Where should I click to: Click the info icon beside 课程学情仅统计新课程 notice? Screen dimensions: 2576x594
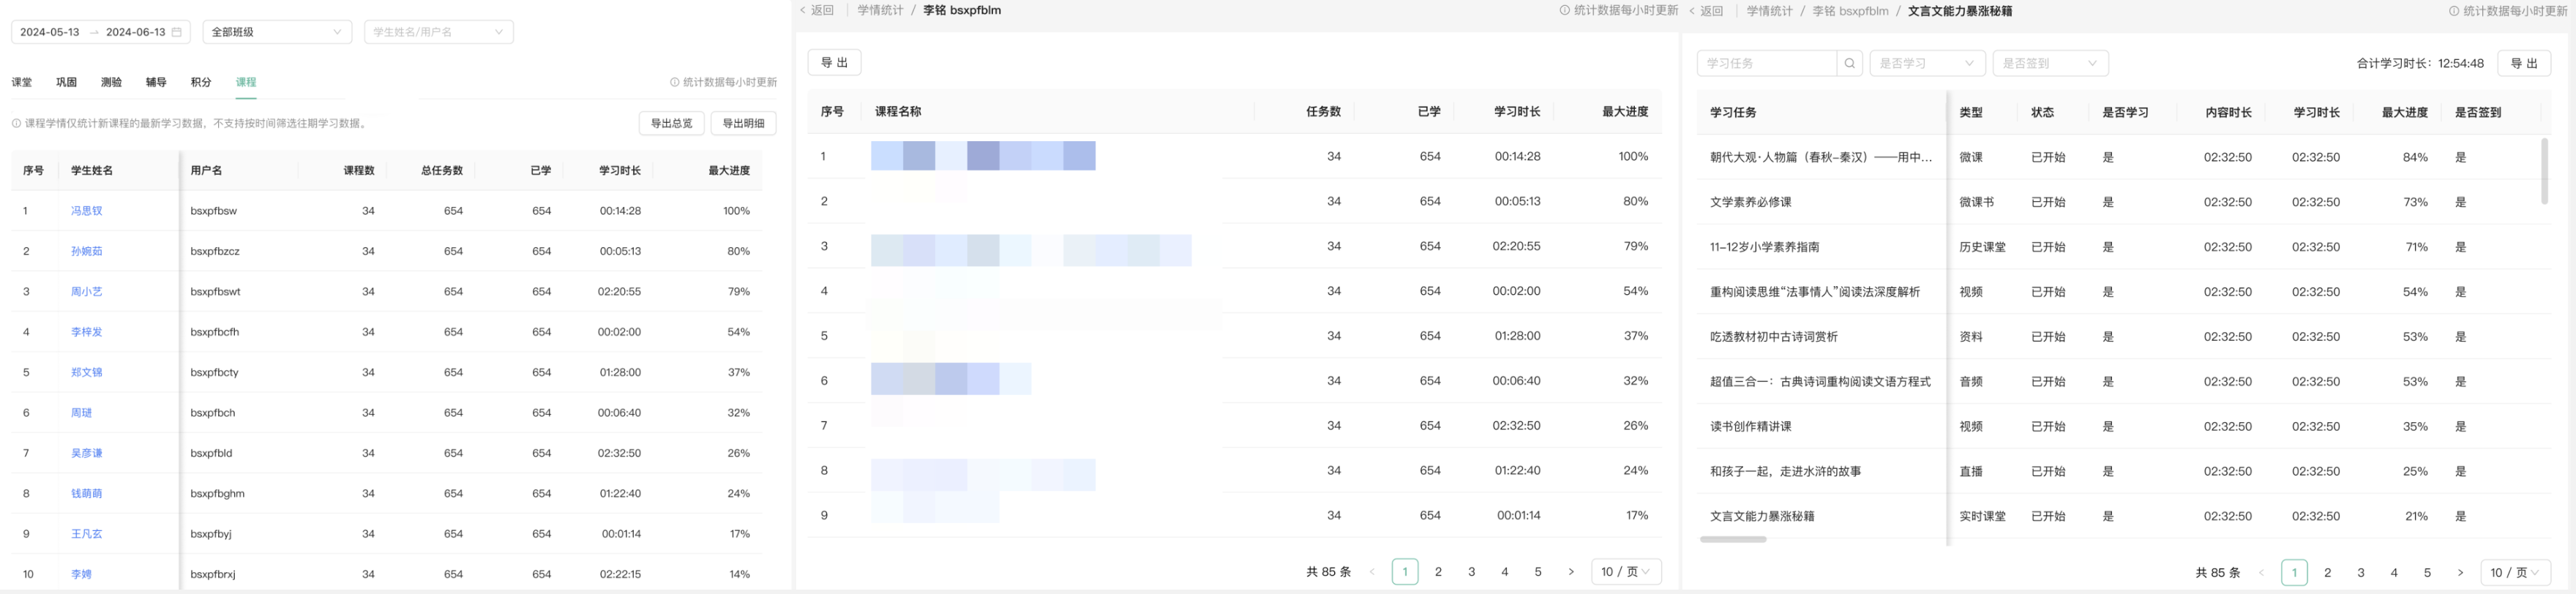(x=16, y=124)
